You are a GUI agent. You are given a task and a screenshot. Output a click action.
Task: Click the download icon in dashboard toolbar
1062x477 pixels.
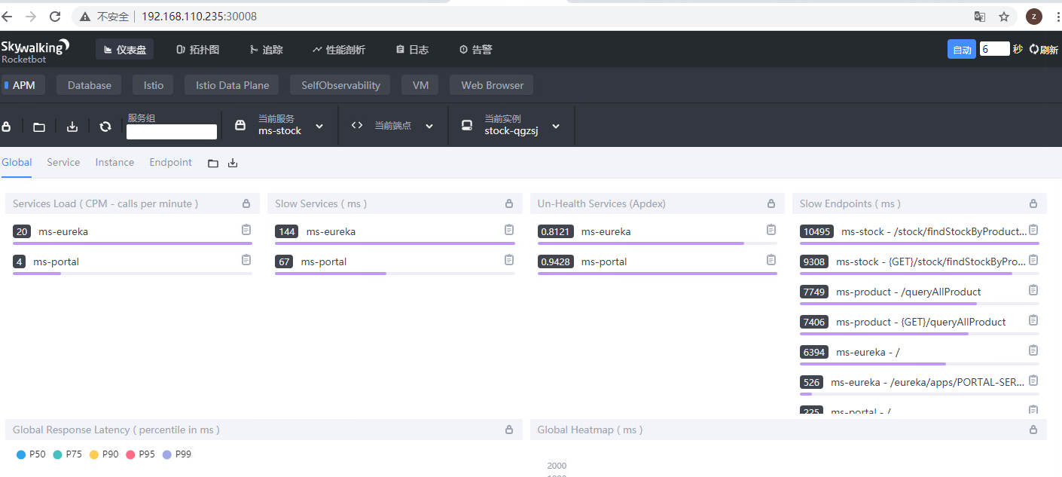(72, 127)
